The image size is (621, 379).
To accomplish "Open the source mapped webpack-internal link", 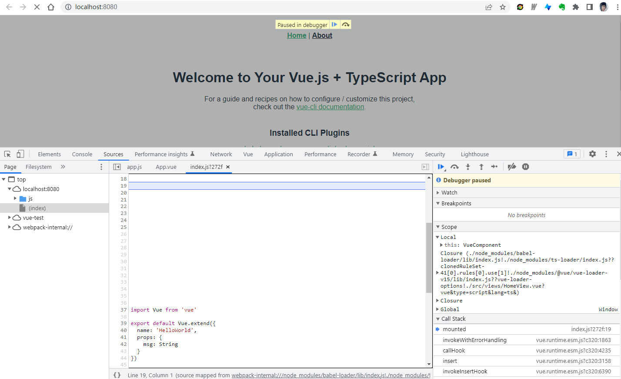I will (331, 375).
